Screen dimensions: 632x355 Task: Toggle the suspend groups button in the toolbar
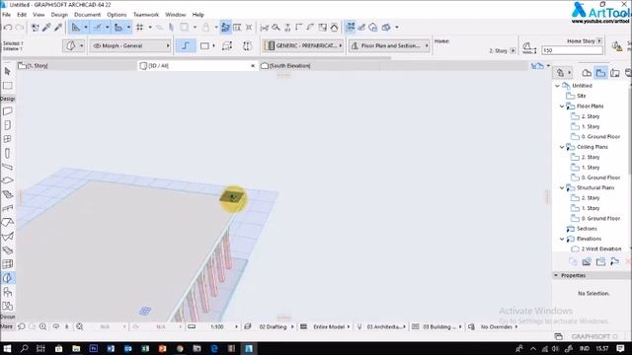pyautogui.click(x=351, y=27)
